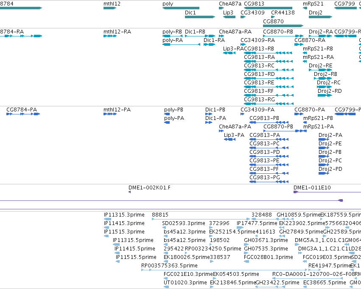Viewport: 361px width, 289px height.
Task: Click transcript CG9813-RD
Action: [260, 74]
